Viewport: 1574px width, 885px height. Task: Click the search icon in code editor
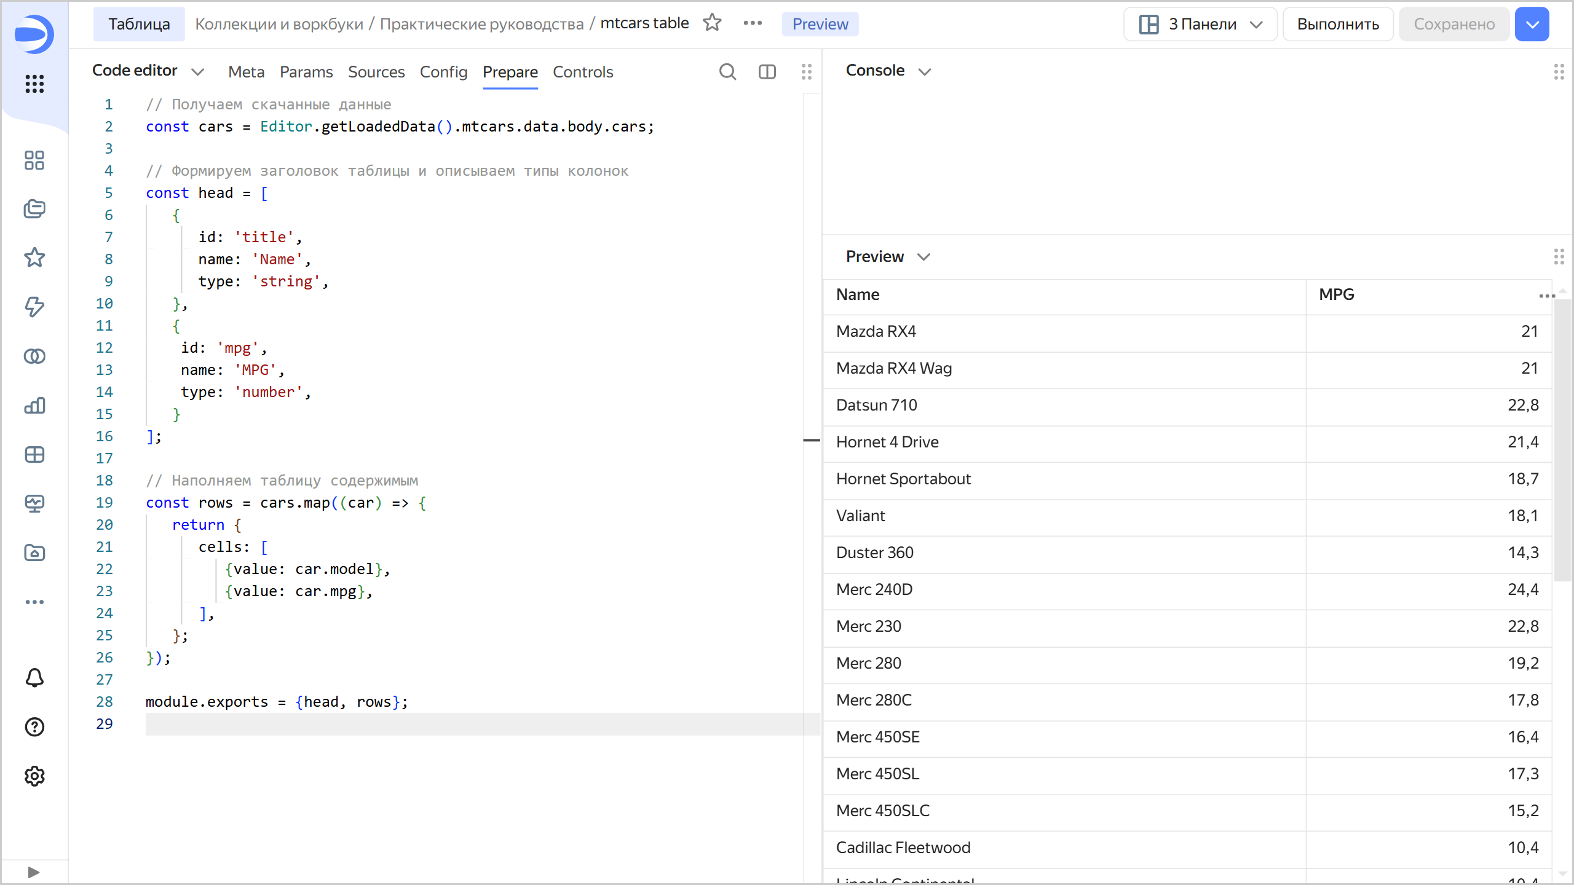727,72
